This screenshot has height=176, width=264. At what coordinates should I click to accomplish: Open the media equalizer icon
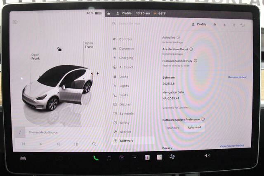76,144
